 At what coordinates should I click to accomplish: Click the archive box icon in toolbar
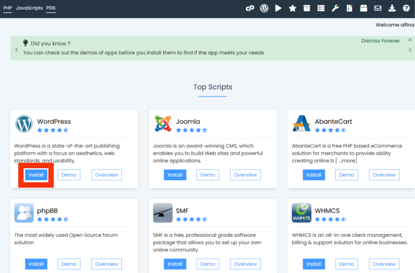(x=307, y=8)
